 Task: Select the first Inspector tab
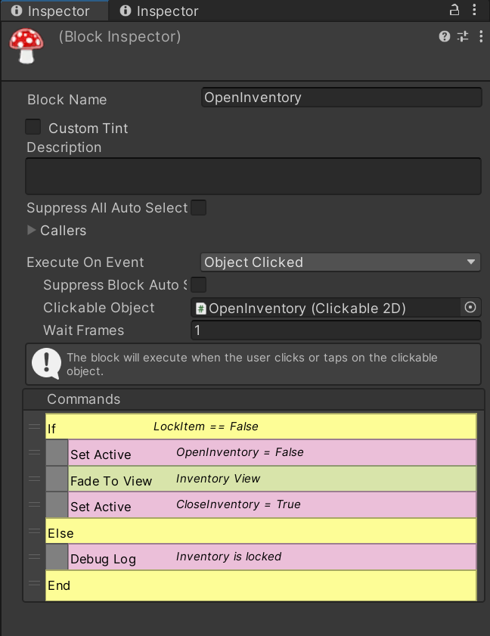coord(54,11)
